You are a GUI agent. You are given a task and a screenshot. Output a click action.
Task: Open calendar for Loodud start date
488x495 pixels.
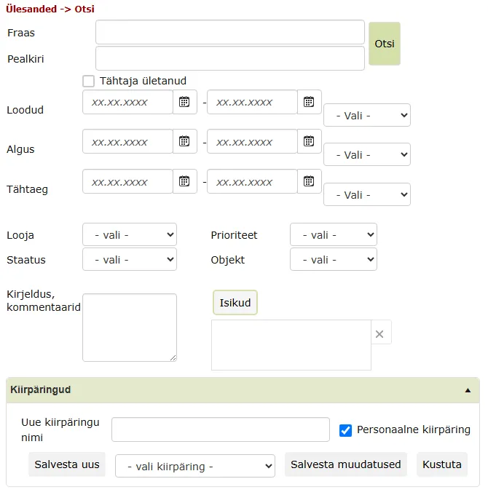coord(184,102)
